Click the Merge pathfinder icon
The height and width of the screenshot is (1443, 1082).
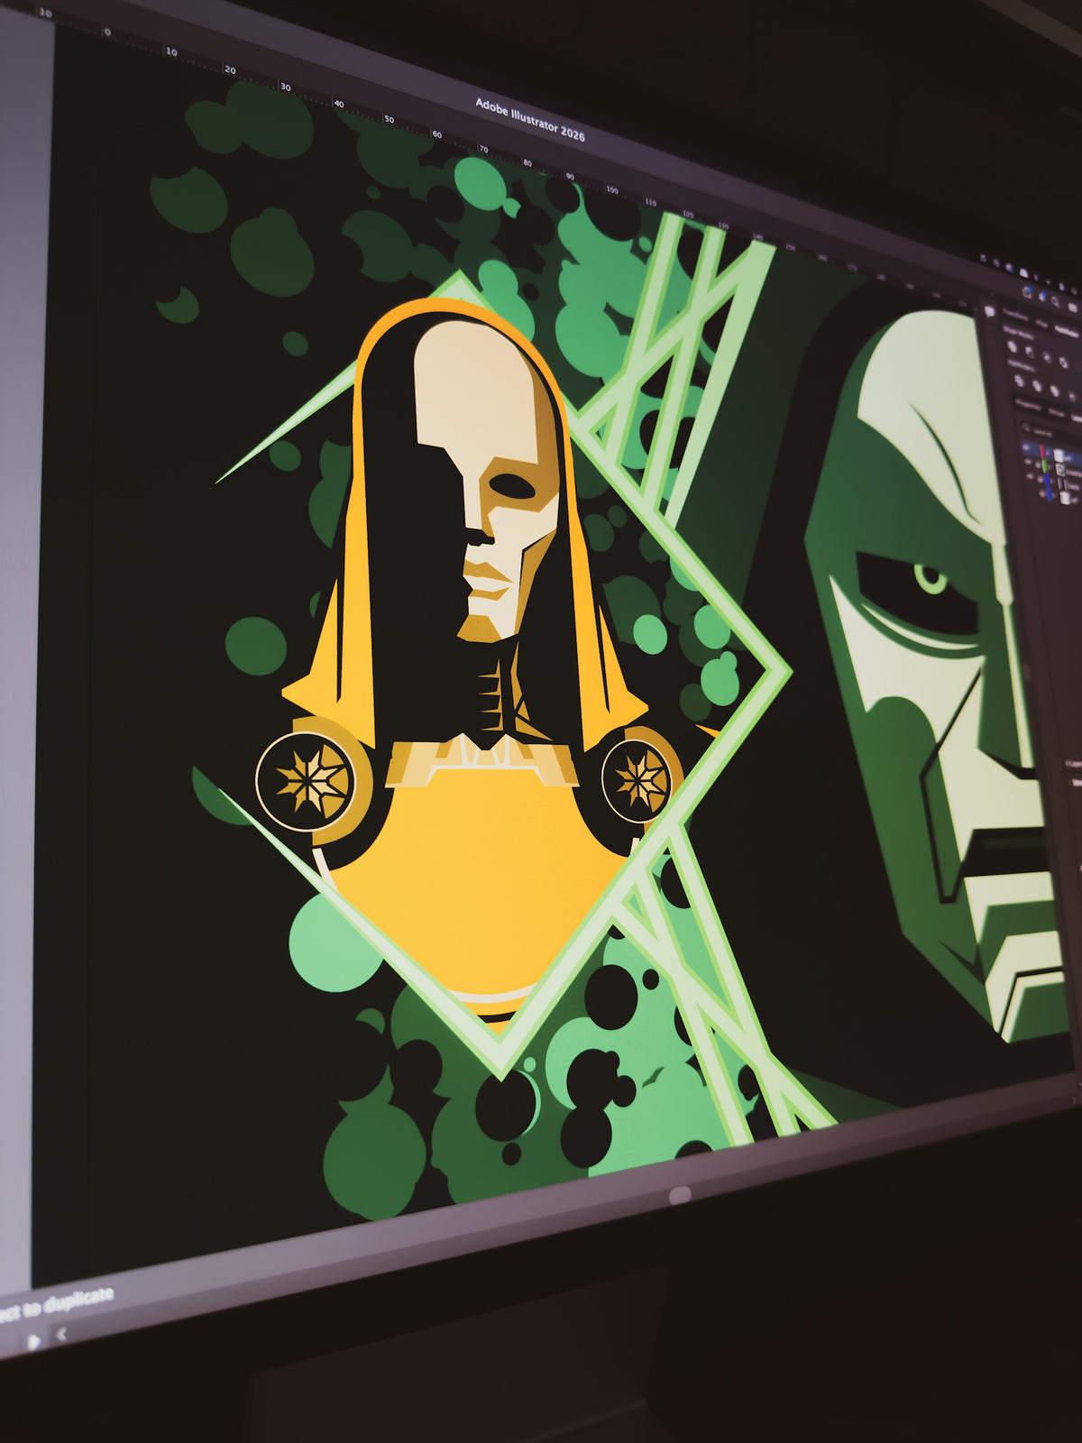pyautogui.click(x=1055, y=391)
